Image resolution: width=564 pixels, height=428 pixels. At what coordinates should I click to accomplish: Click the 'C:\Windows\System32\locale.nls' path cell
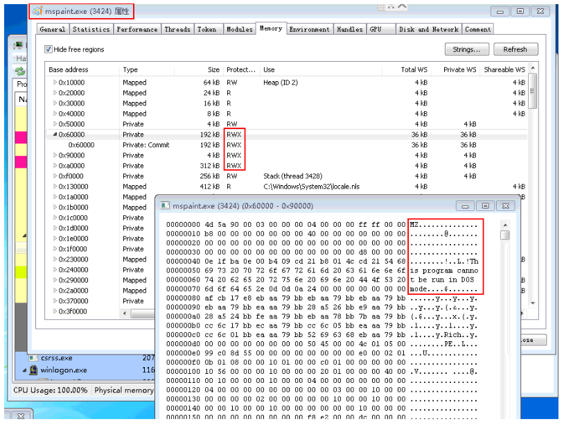(312, 187)
